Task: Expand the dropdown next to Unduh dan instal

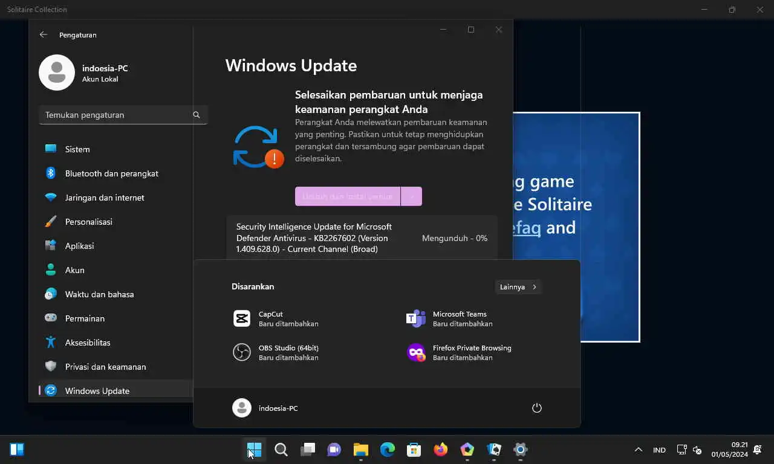Action: [x=411, y=196]
